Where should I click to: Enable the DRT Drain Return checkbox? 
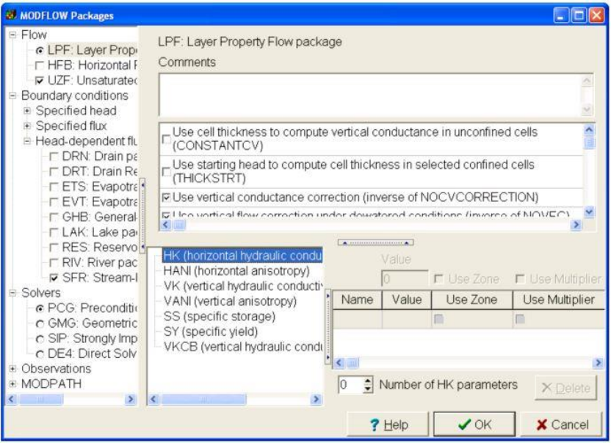[x=54, y=172]
